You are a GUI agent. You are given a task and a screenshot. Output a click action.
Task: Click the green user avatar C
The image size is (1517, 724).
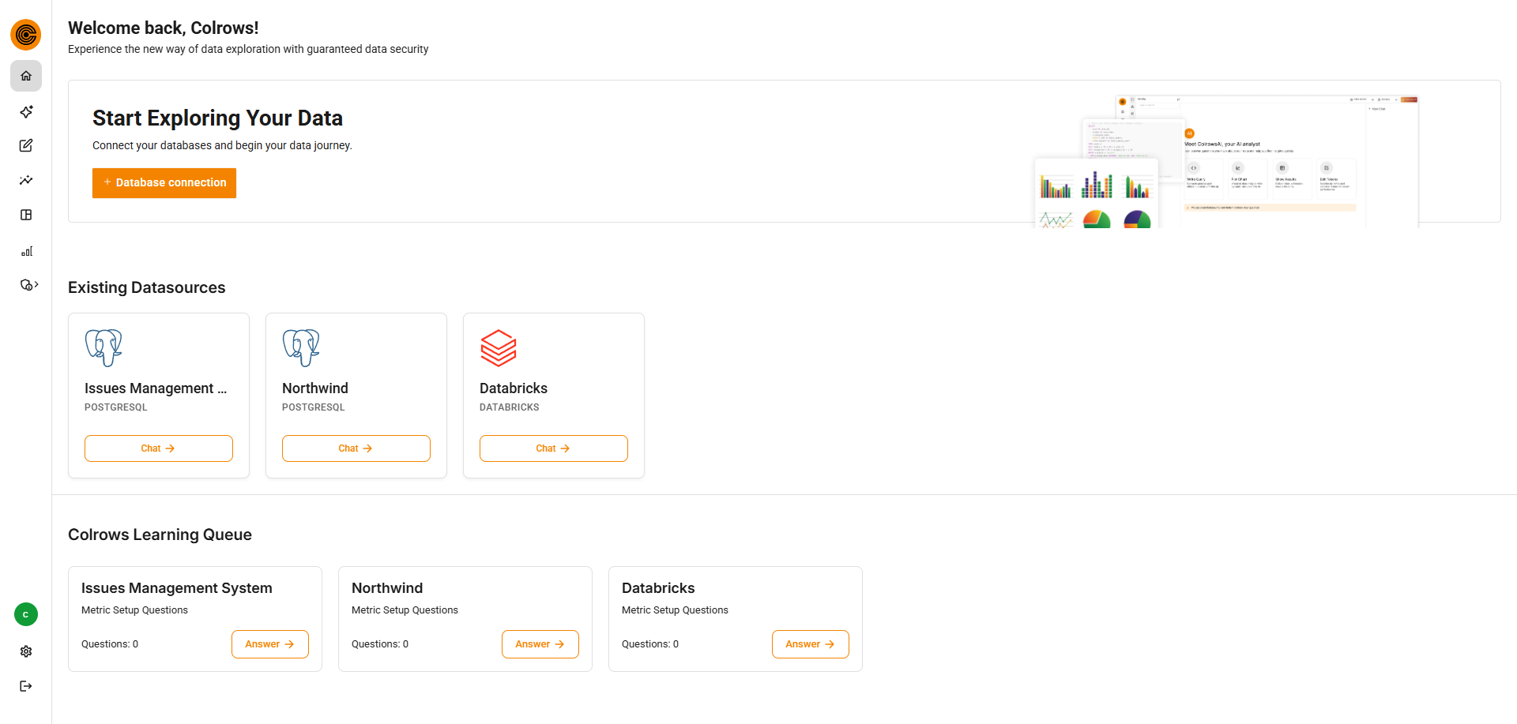pyautogui.click(x=26, y=613)
